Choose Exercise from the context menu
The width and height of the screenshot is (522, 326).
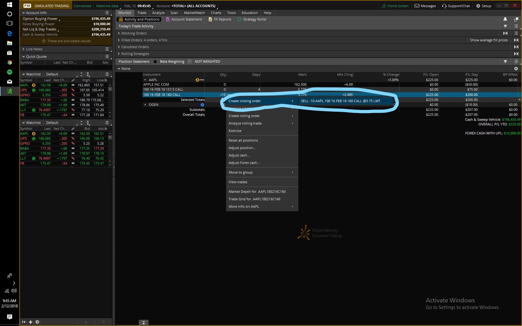click(262, 131)
